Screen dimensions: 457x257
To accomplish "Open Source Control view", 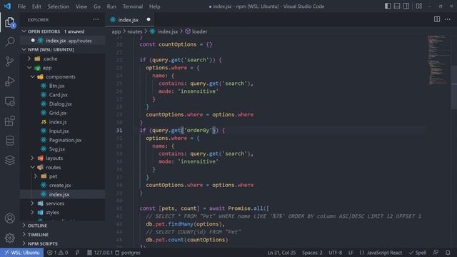I will (9, 61).
